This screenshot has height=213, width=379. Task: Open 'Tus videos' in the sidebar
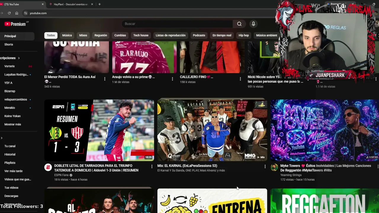coord(17,188)
